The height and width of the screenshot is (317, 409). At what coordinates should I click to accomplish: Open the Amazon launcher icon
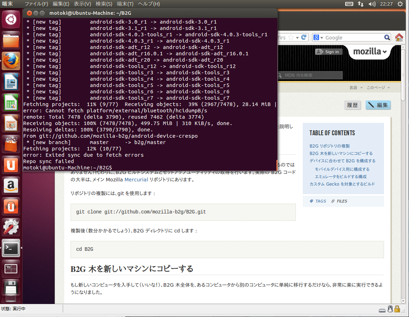[x=11, y=186]
